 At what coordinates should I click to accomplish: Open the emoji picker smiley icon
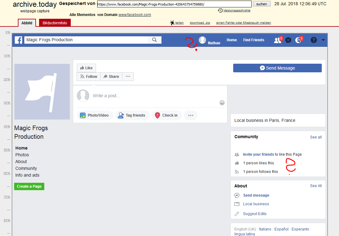tap(222, 103)
